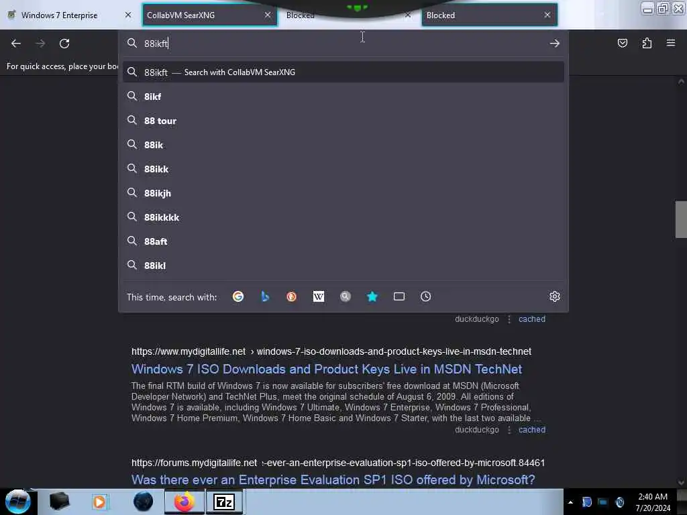
Task: Open the Save to Pocket button
Action: 622,43
